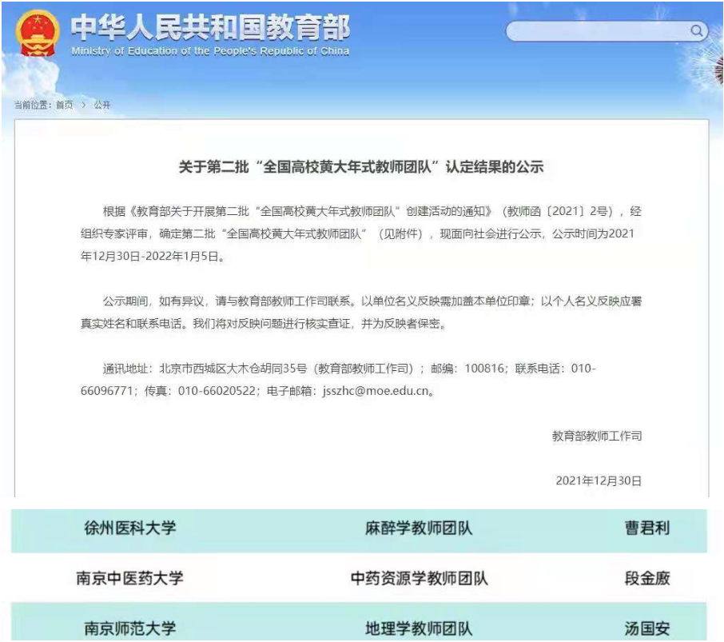This screenshot has width=724, height=642.
Task: Select the 徐州医科大学 table cell
Action: [130, 528]
